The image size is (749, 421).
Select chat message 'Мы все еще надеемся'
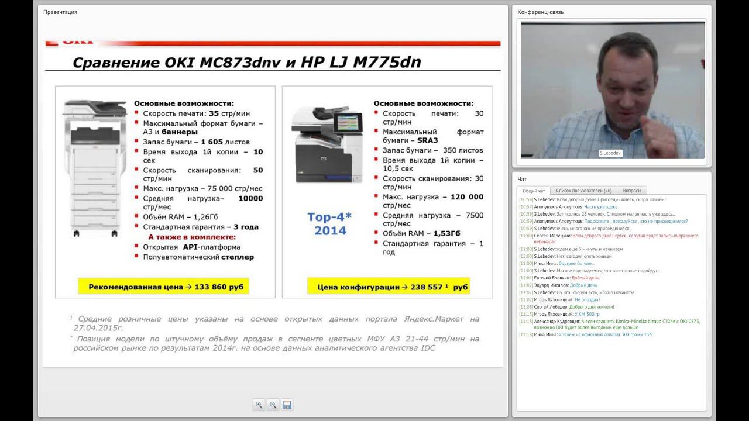pyautogui.click(x=590, y=271)
